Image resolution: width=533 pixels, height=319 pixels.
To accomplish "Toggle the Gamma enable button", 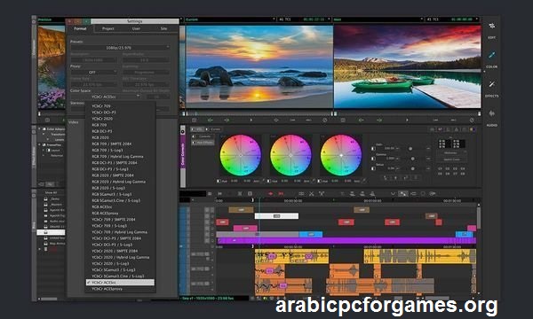I will coord(373,159).
